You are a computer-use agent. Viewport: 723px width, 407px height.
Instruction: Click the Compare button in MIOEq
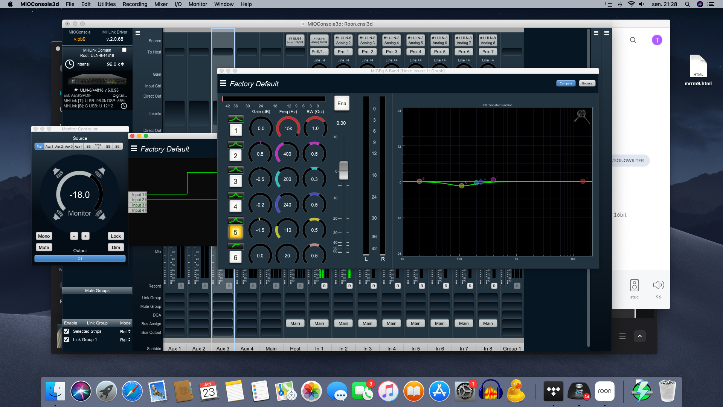pyautogui.click(x=566, y=83)
